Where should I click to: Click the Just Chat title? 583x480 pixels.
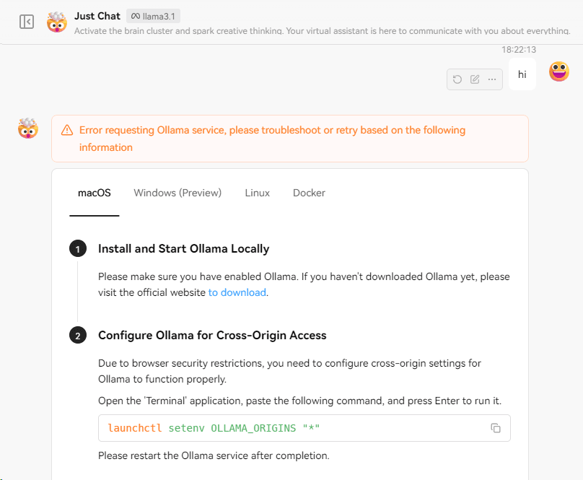(97, 15)
